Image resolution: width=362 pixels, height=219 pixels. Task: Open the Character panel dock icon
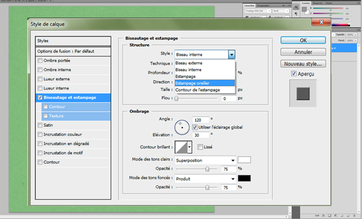[x=296, y=7]
